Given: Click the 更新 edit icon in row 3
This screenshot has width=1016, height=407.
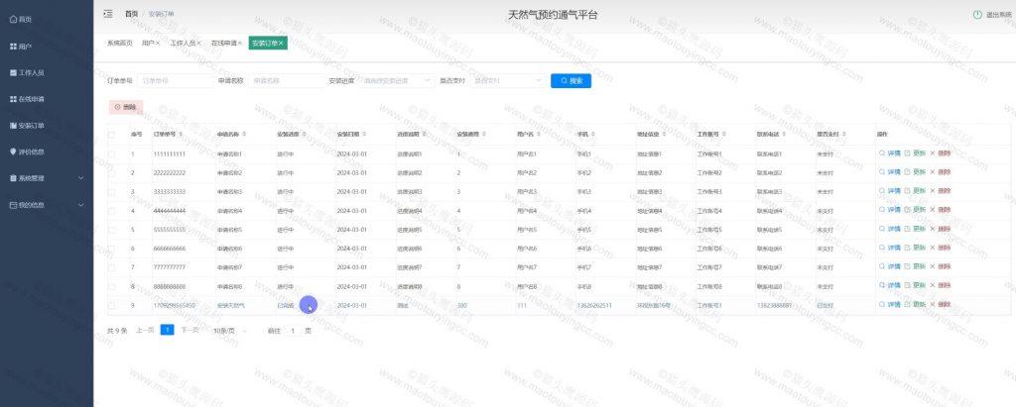Looking at the screenshot, I should click(x=907, y=191).
